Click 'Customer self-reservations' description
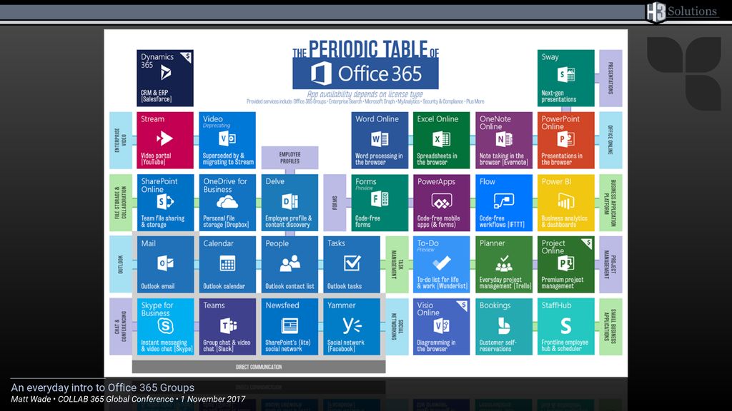Viewport: 732px width, 411px height. [x=498, y=346]
